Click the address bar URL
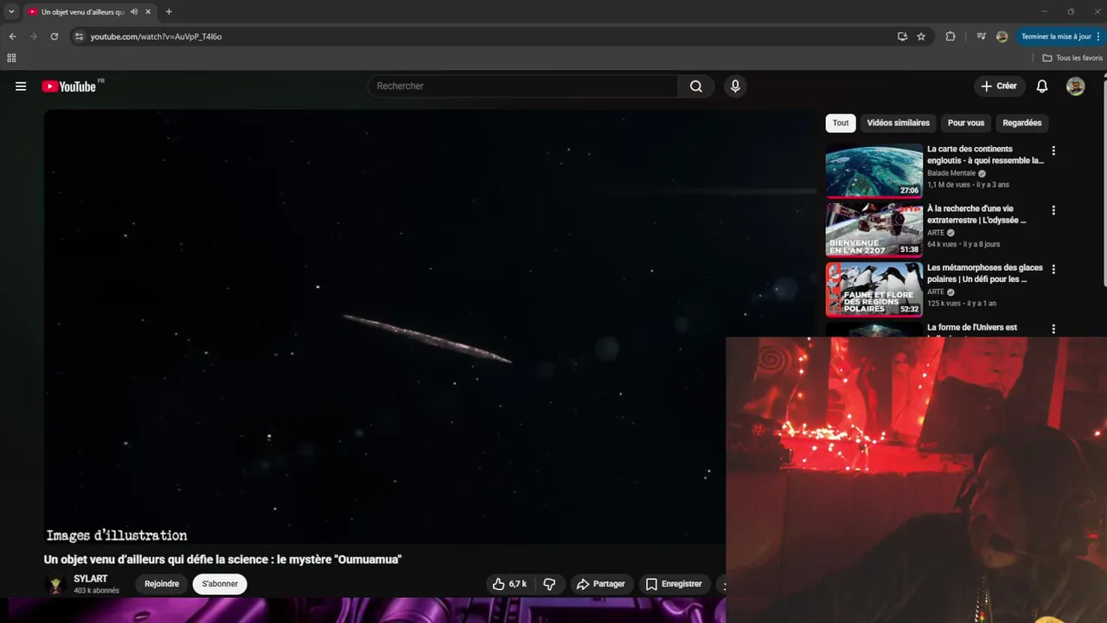Screen dimensions: 1107x623 point(156,36)
